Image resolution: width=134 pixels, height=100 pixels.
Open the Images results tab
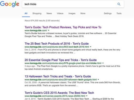pos(72,13)
